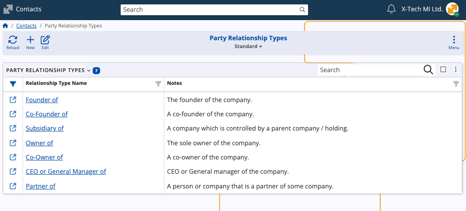Go to Contacts in the breadcrumb
This screenshot has width=466, height=211.
coord(26,26)
